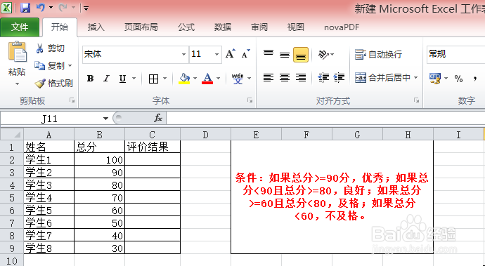Open the novaPDF ribbon tab

point(342,27)
